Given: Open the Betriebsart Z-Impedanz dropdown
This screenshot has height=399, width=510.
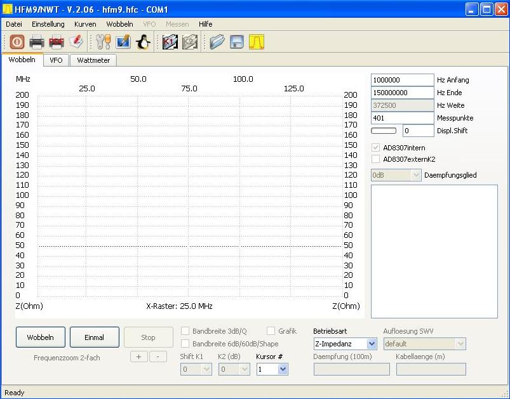Looking at the screenshot, I should click(346, 344).
